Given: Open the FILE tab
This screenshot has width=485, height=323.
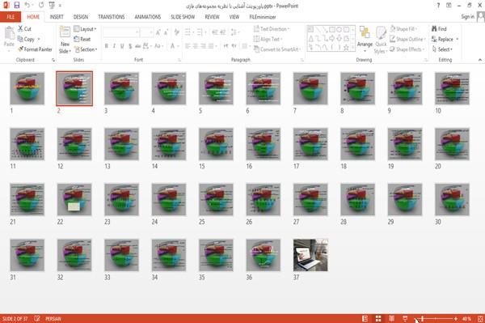Looking at the screenshot, I should (x=11, y=17).
